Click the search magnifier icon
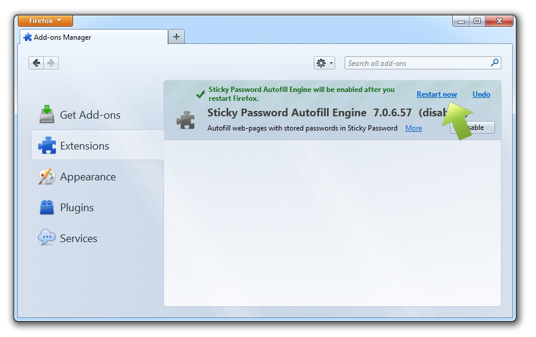 [x=494, y=63]
